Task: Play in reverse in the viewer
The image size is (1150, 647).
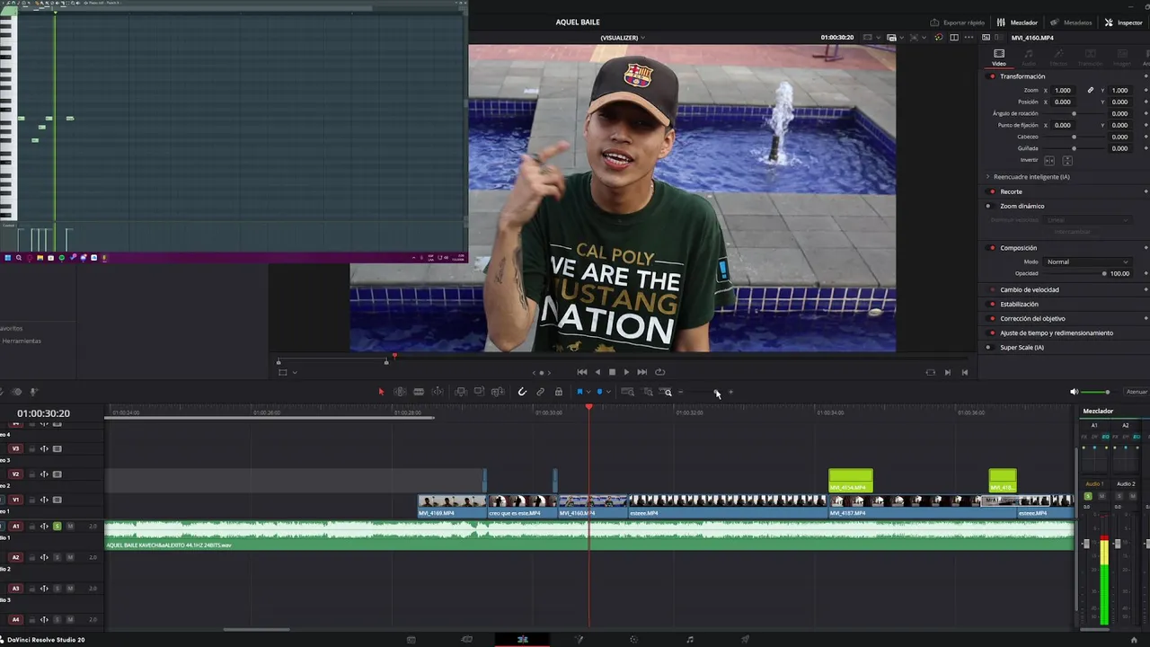Action: [x=597, y=372]
